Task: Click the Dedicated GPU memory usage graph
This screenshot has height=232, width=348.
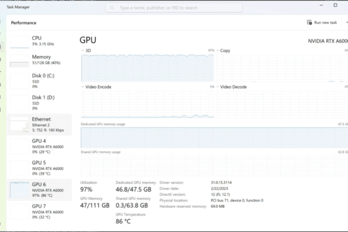Action: coord(214,137)
